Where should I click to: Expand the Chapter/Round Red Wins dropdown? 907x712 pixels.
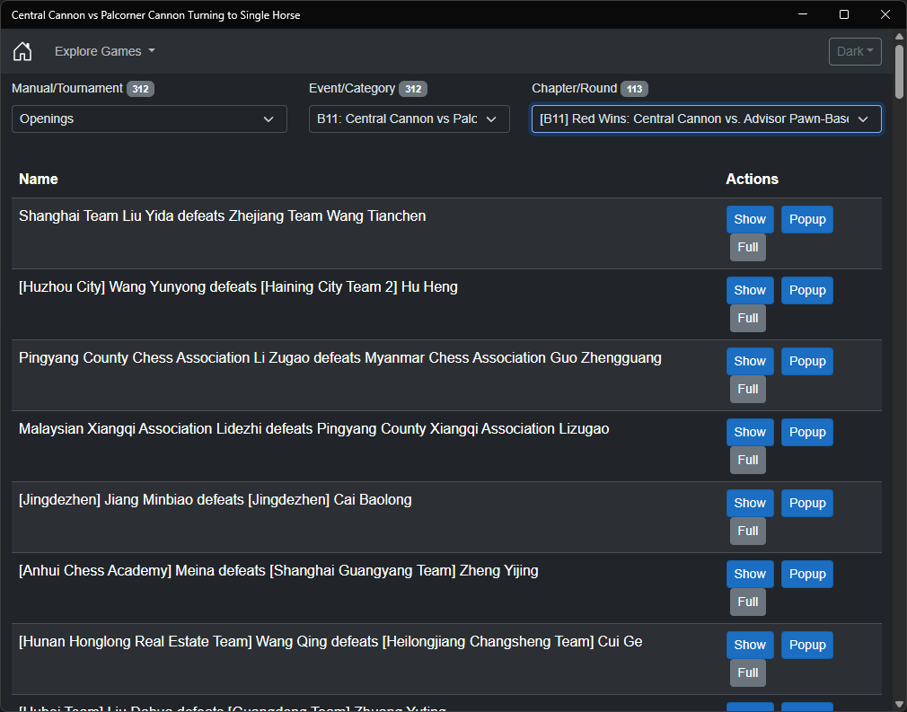coord(706,119)
